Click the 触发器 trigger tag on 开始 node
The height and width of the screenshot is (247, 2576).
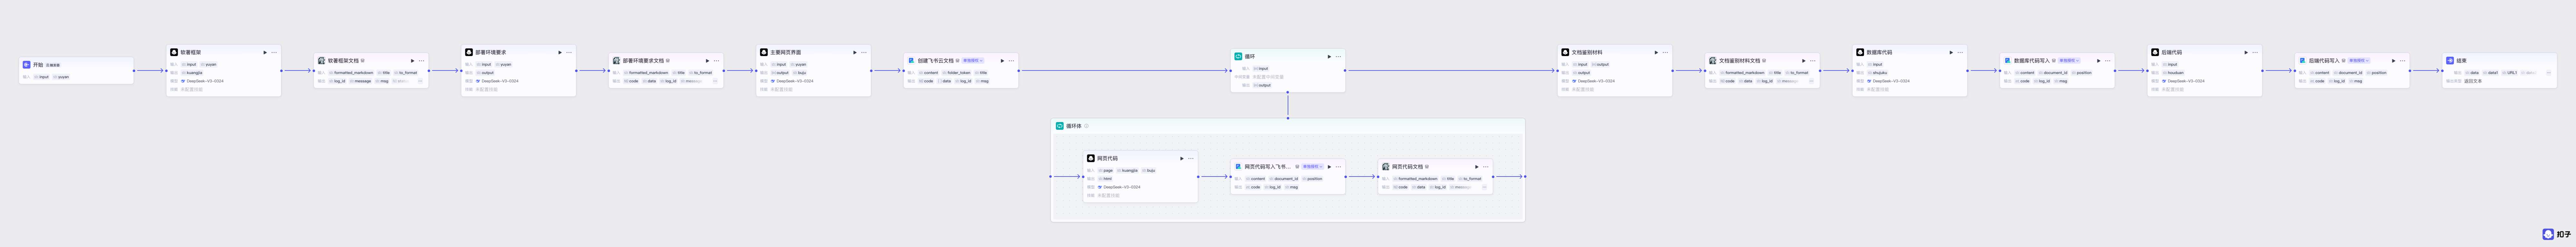tap(53, 65)
